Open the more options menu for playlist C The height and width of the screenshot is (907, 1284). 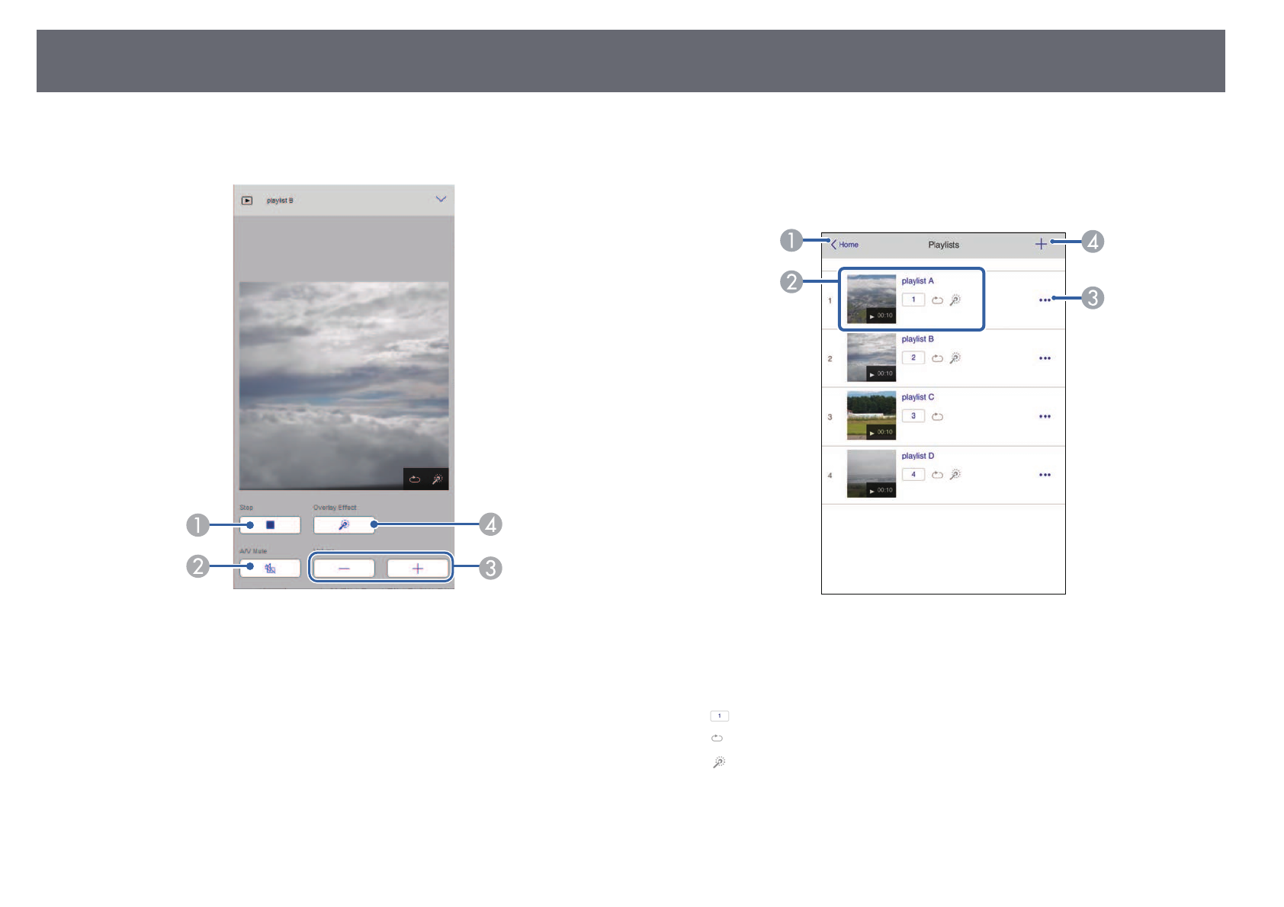tap(1045, 417)
